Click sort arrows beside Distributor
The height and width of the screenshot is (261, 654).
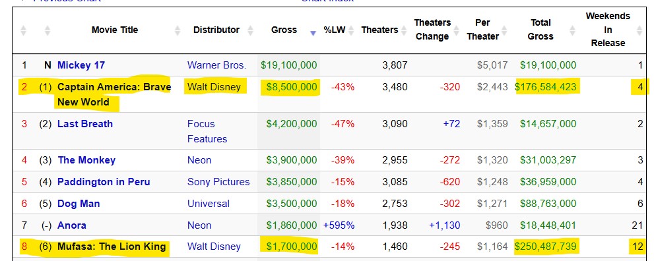[x=250, y=30]
